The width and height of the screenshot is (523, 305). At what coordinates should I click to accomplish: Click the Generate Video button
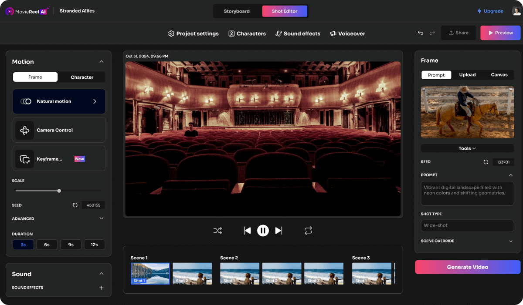(x=467, y=267)
